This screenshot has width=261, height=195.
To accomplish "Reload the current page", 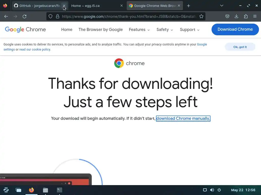I will click(x=24, y=17).
